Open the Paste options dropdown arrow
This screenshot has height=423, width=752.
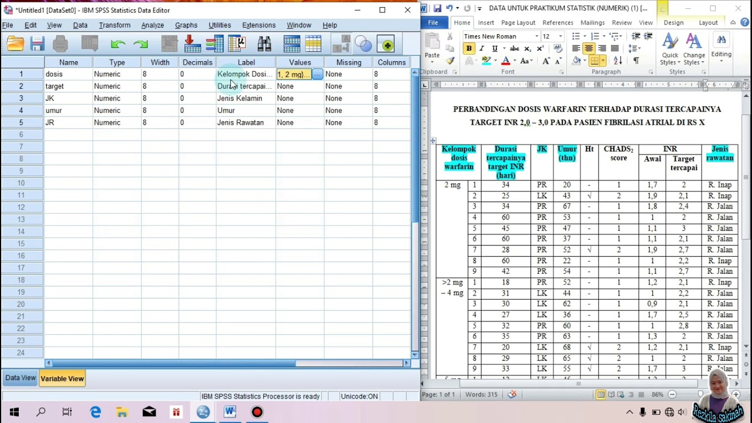432,62
